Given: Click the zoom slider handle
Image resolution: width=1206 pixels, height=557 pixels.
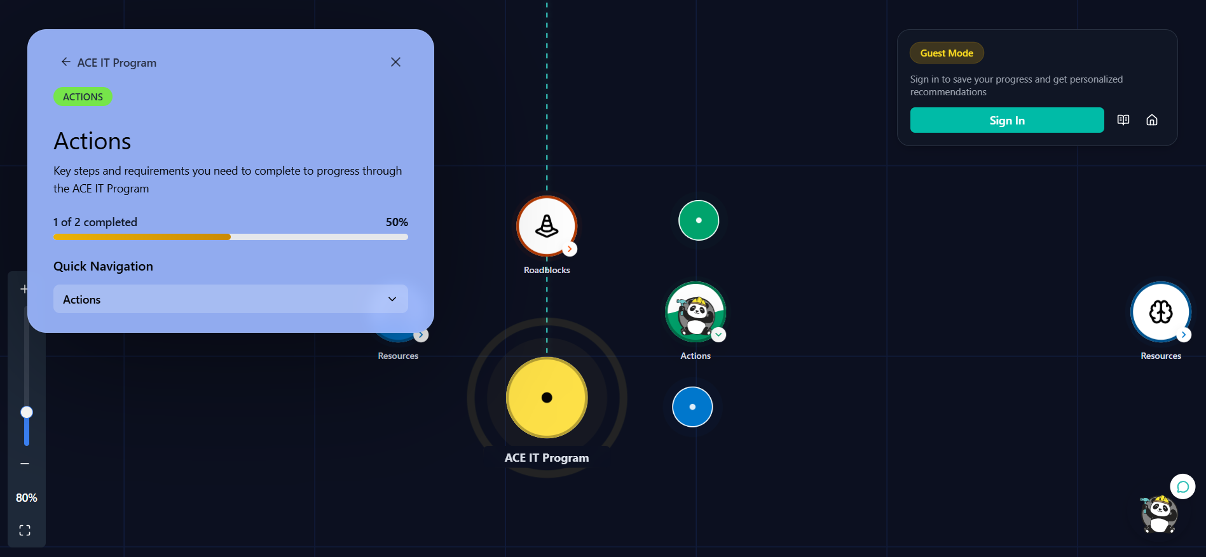Looking at the screenshot, I should click(27, 412).
